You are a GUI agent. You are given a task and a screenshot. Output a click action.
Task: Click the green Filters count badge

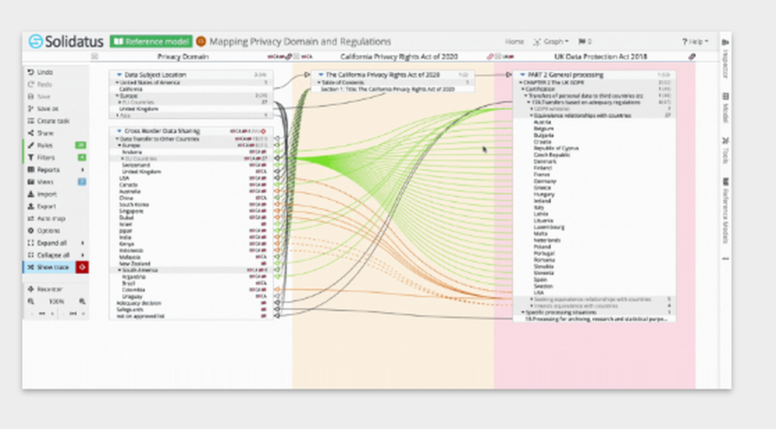tap(81, 157)
